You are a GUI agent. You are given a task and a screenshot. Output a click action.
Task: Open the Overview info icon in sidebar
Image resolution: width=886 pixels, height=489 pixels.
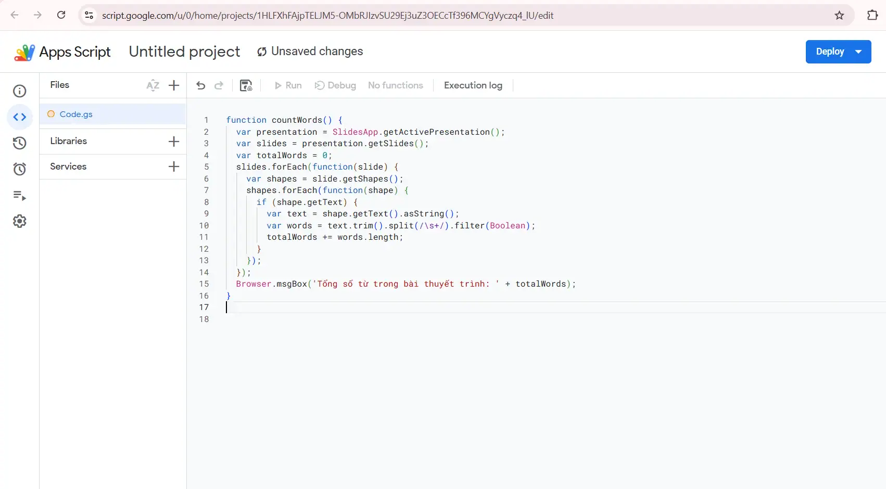(x=19, y=91)
